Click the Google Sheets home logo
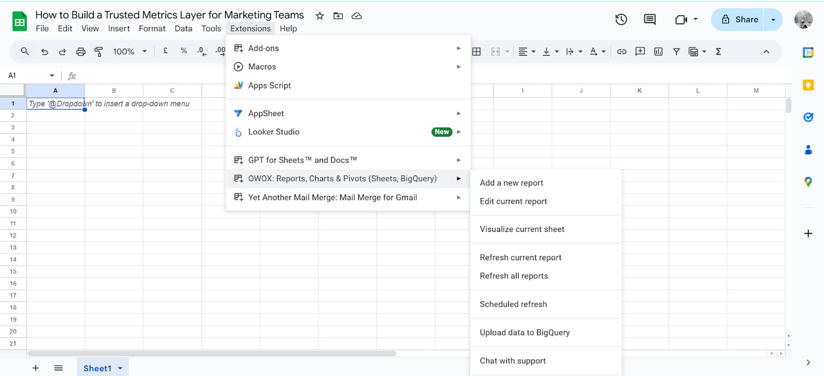 tap(19, 21)
